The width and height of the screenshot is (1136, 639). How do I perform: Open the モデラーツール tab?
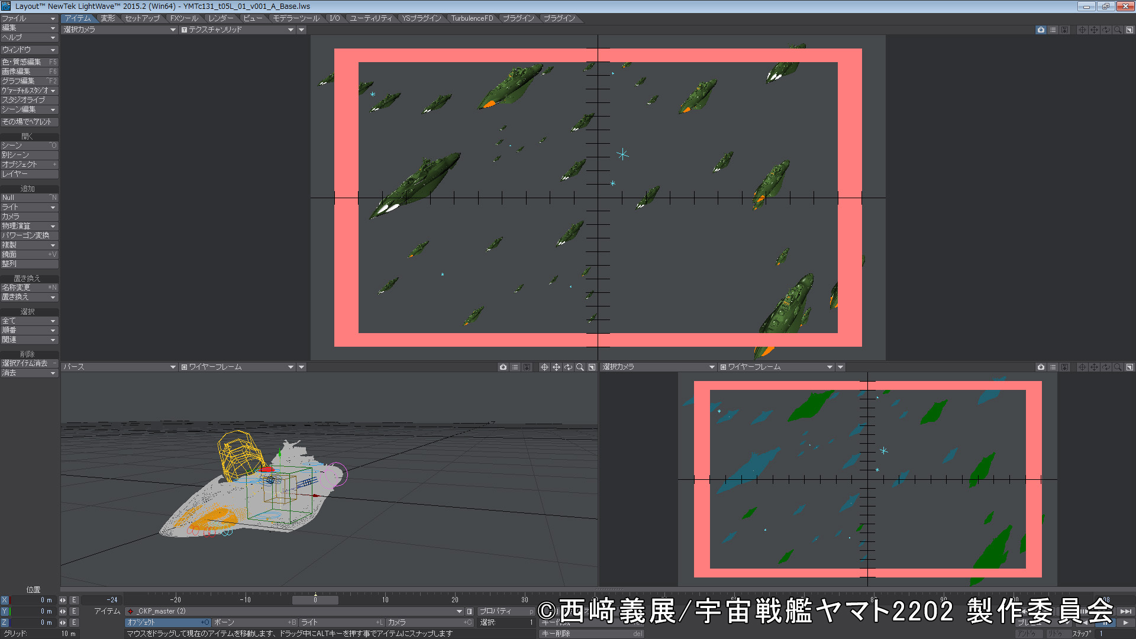coord(296,18)
